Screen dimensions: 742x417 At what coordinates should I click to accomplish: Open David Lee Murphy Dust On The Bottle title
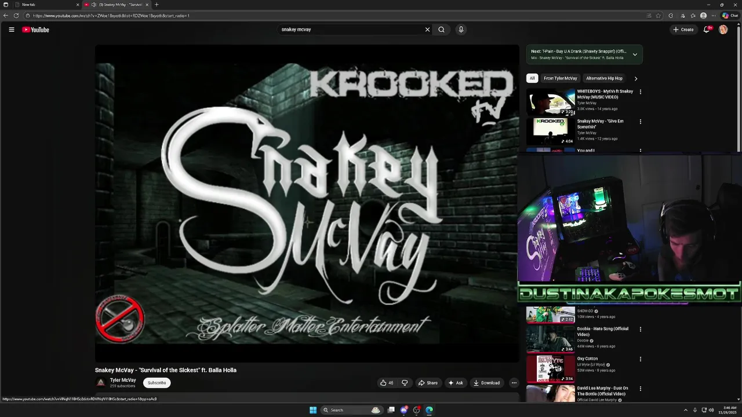click(602, 391)
